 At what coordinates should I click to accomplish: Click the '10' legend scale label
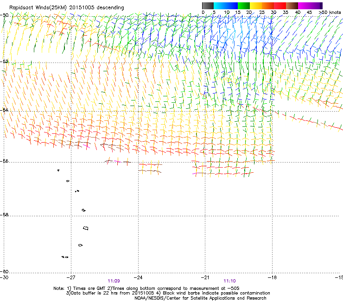[x=227, y=13]
